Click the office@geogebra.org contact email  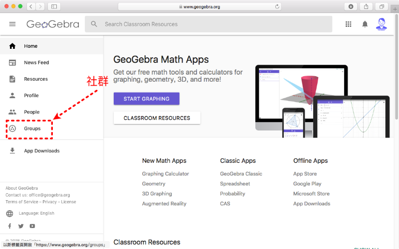point(49,195)
